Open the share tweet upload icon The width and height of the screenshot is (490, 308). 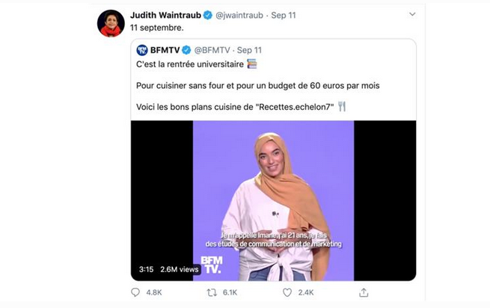[x=364, y=292]
